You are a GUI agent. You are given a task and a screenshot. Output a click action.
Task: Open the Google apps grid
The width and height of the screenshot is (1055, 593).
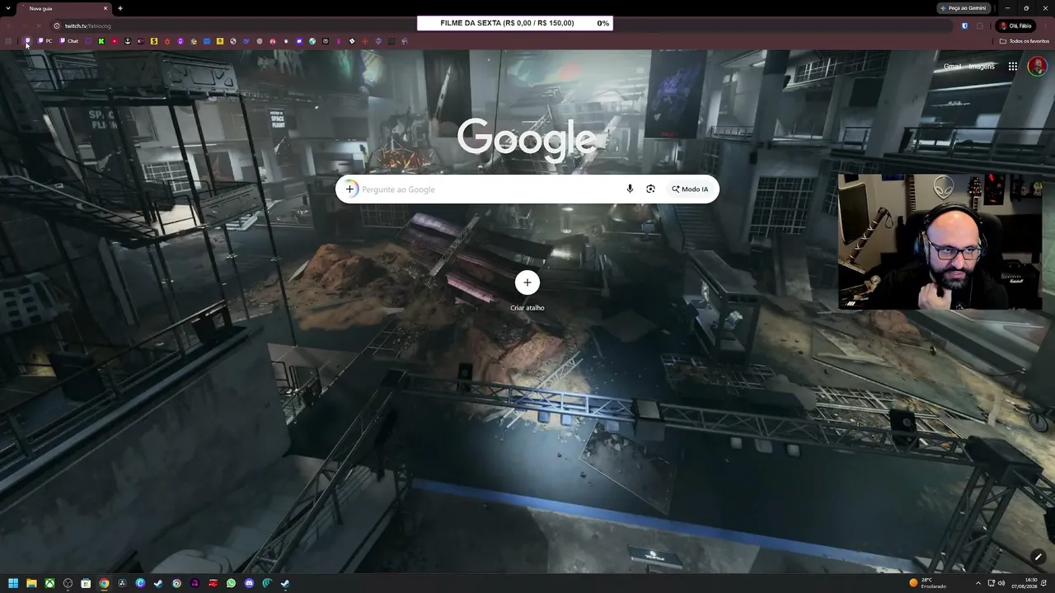(x=1013, y=67)
